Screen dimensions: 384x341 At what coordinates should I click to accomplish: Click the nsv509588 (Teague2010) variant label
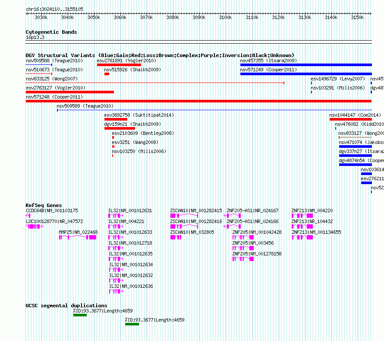[54, 61]
